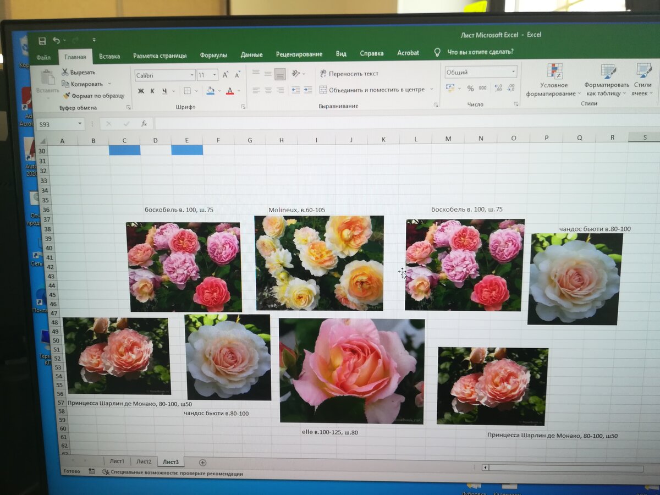Image resolution: width=660 pixels, height=495 pixels.
Task: Click the accessibility Специальные возможности status message
Action: [x=177, y=474]
